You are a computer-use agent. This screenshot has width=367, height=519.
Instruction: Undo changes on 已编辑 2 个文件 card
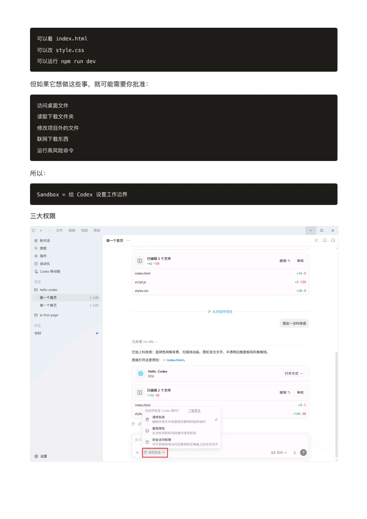coord(285,393)
